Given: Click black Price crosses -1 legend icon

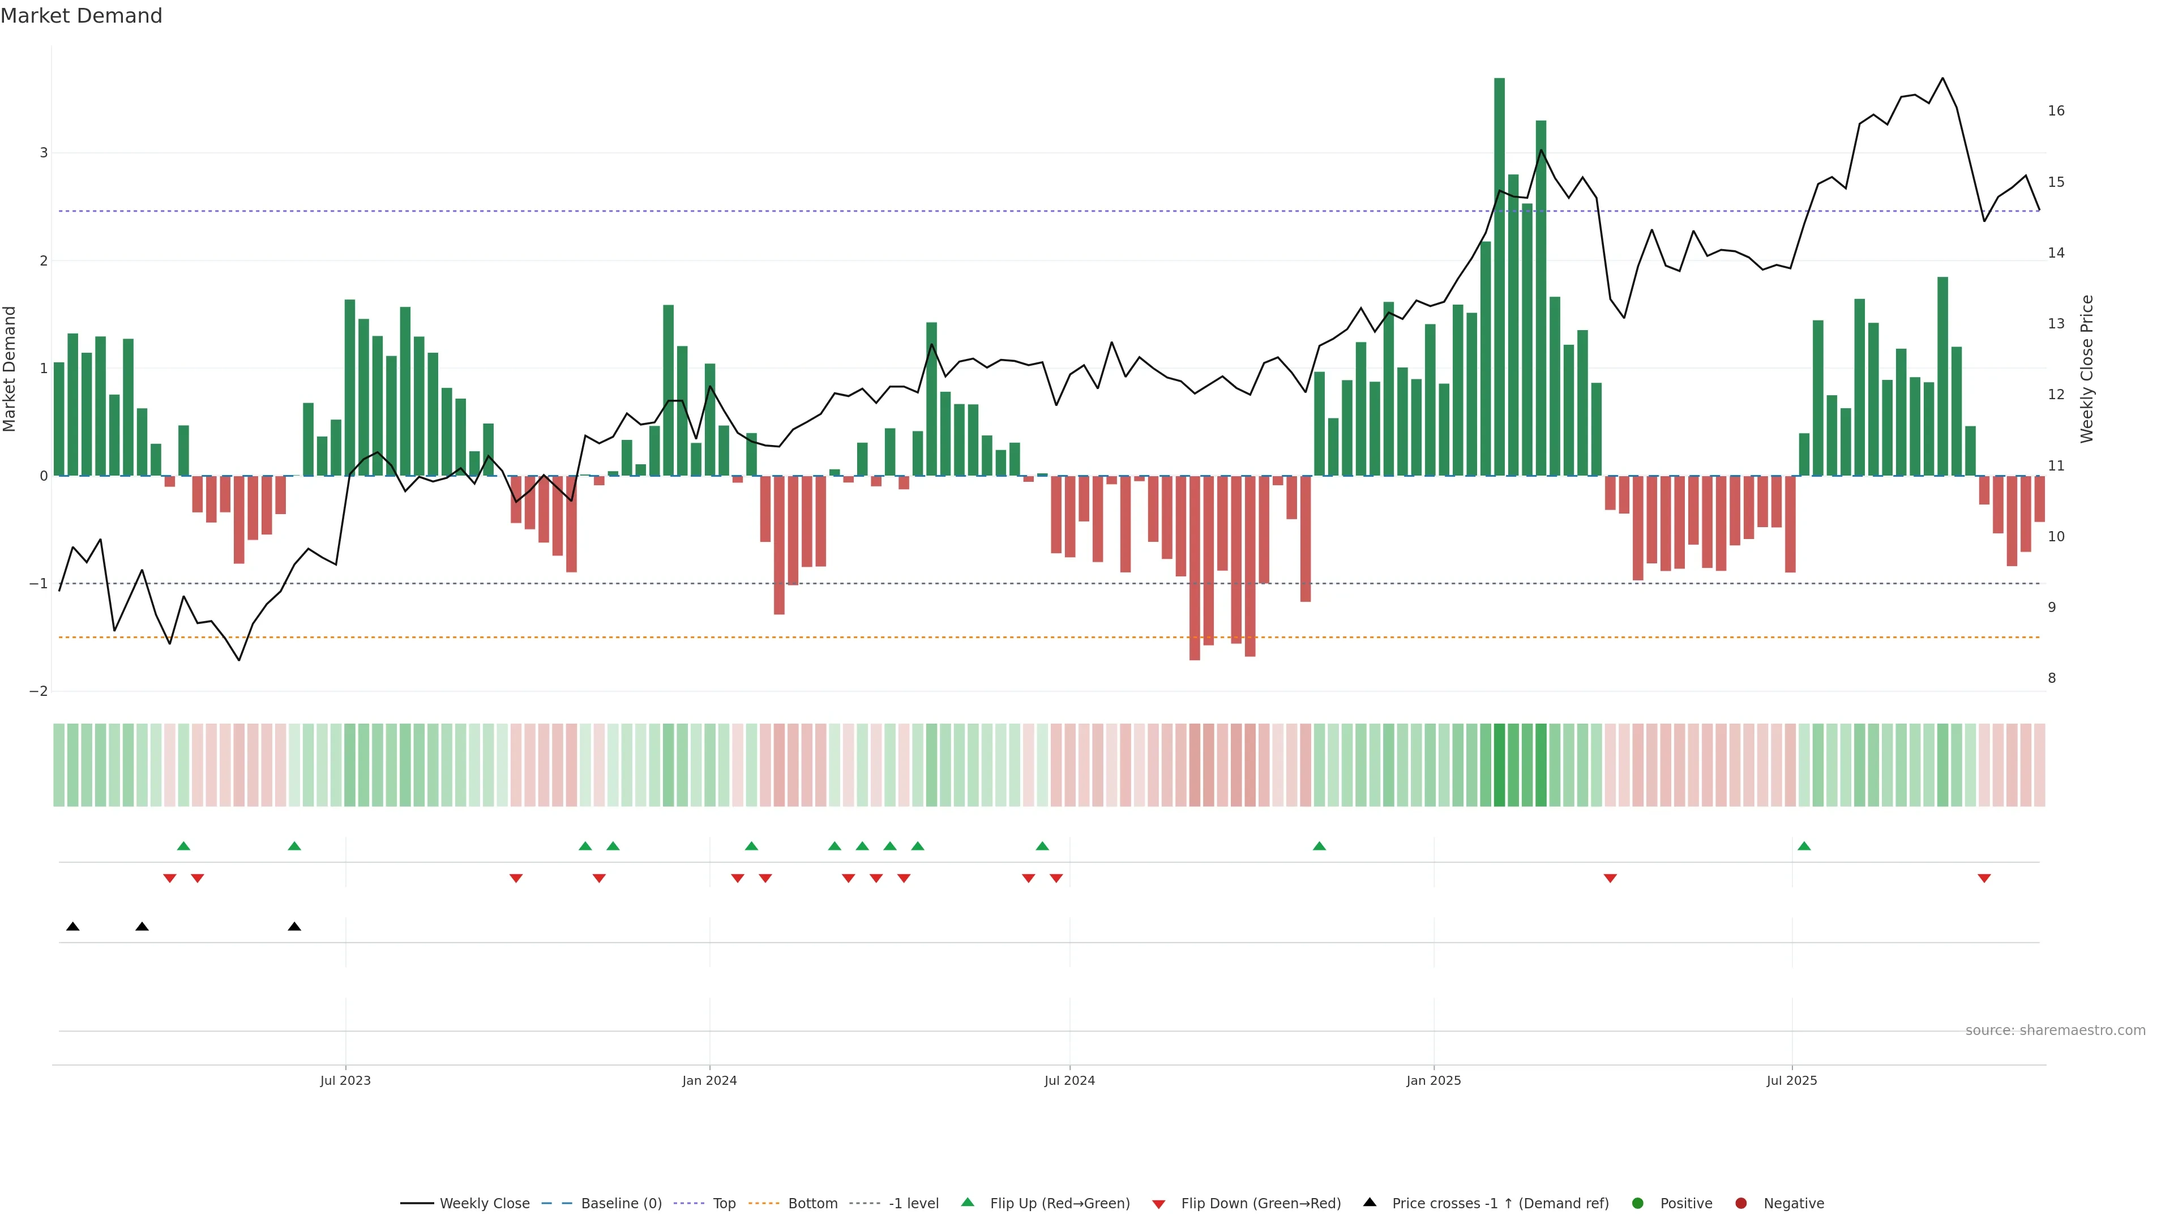Looking at the screenshot, I should click(x=1370, y=1203).
